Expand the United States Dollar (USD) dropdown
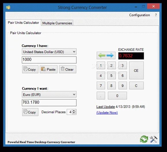167x152 pixels. tap(49, 52)
